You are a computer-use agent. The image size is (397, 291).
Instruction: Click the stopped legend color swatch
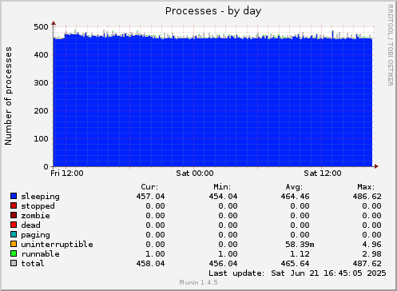point(14,205)
